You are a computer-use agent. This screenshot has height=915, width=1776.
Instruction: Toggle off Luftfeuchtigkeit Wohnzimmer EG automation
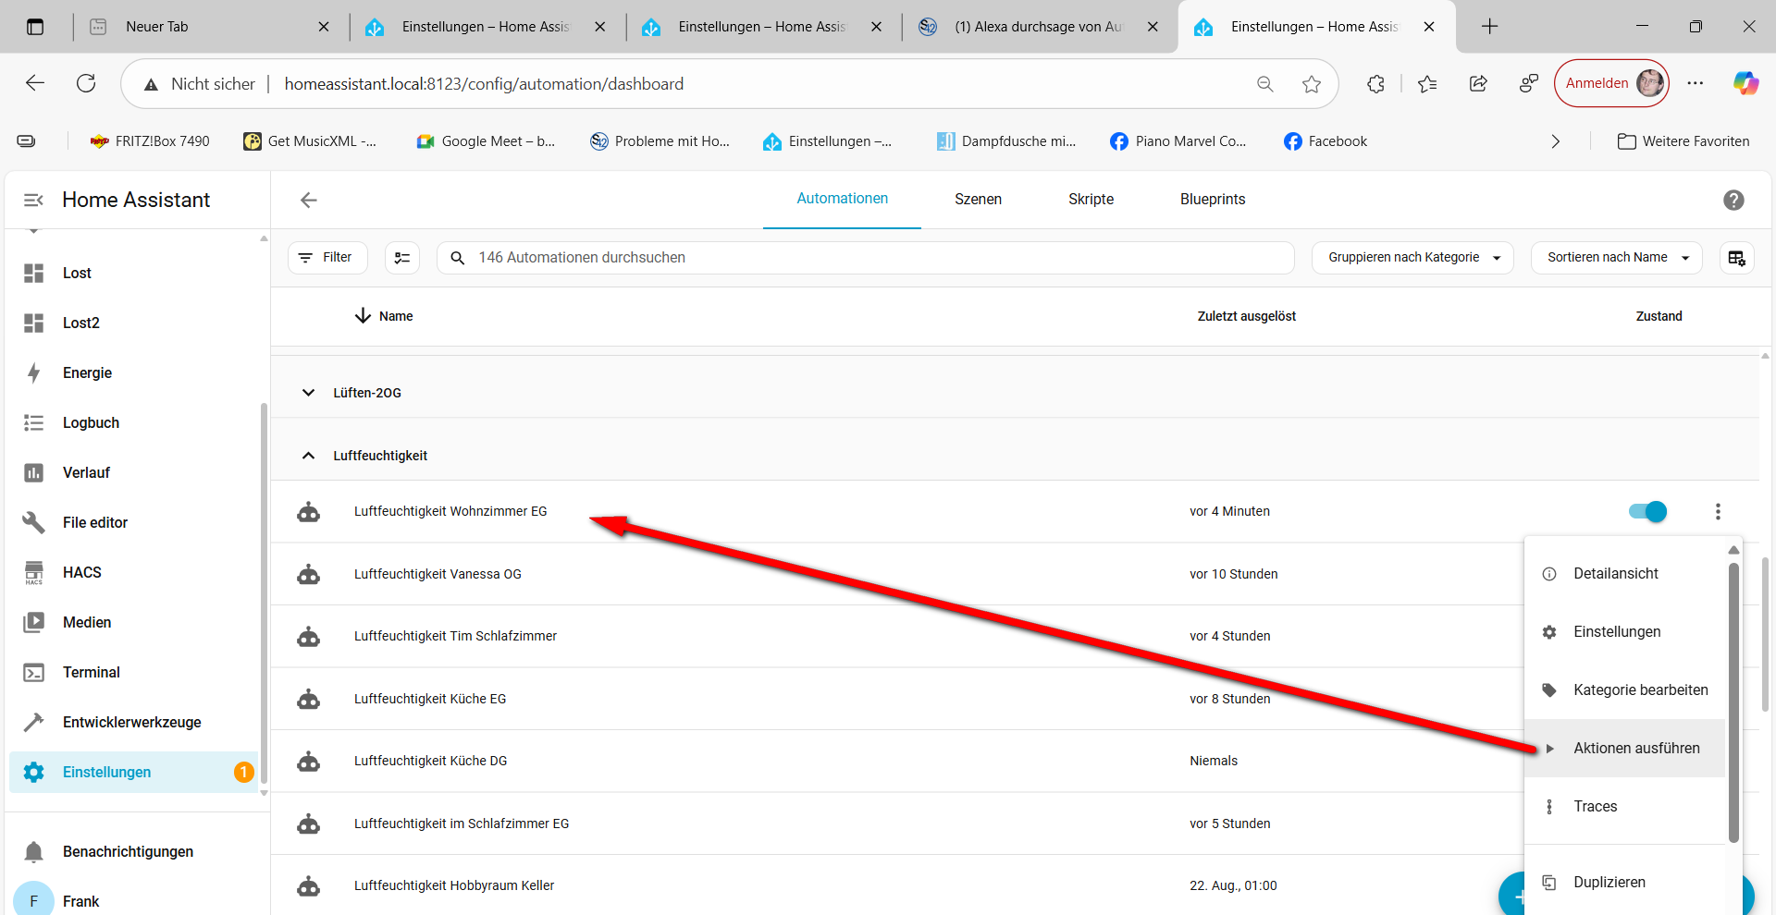pos(1647,511)
